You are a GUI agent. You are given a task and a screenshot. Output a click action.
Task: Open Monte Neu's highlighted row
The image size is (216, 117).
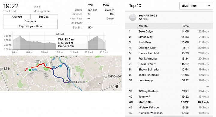pyautogui.click(x=169, y=102)
